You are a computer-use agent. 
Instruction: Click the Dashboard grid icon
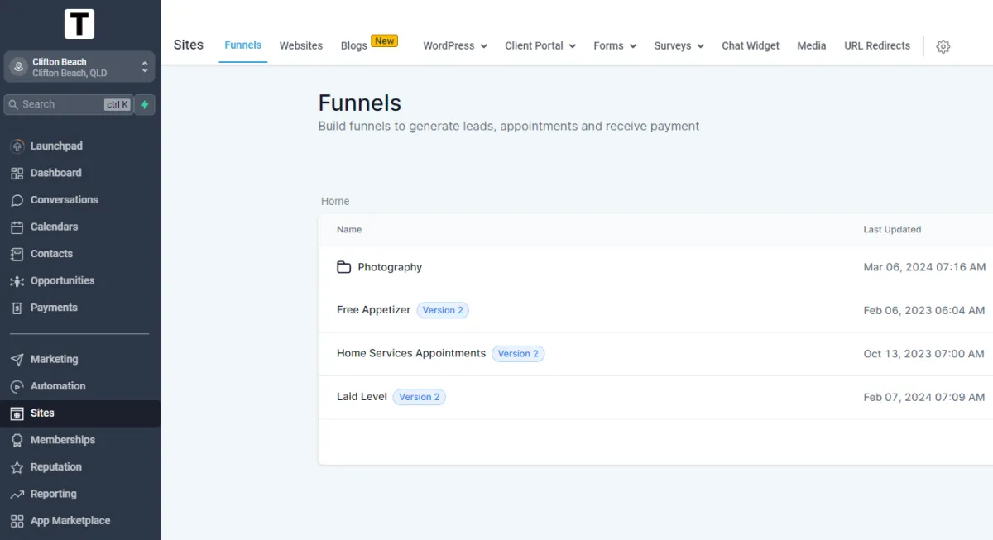point(17,173)
